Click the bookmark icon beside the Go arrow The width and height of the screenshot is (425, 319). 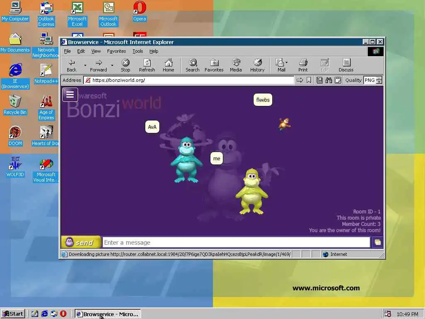309,80
